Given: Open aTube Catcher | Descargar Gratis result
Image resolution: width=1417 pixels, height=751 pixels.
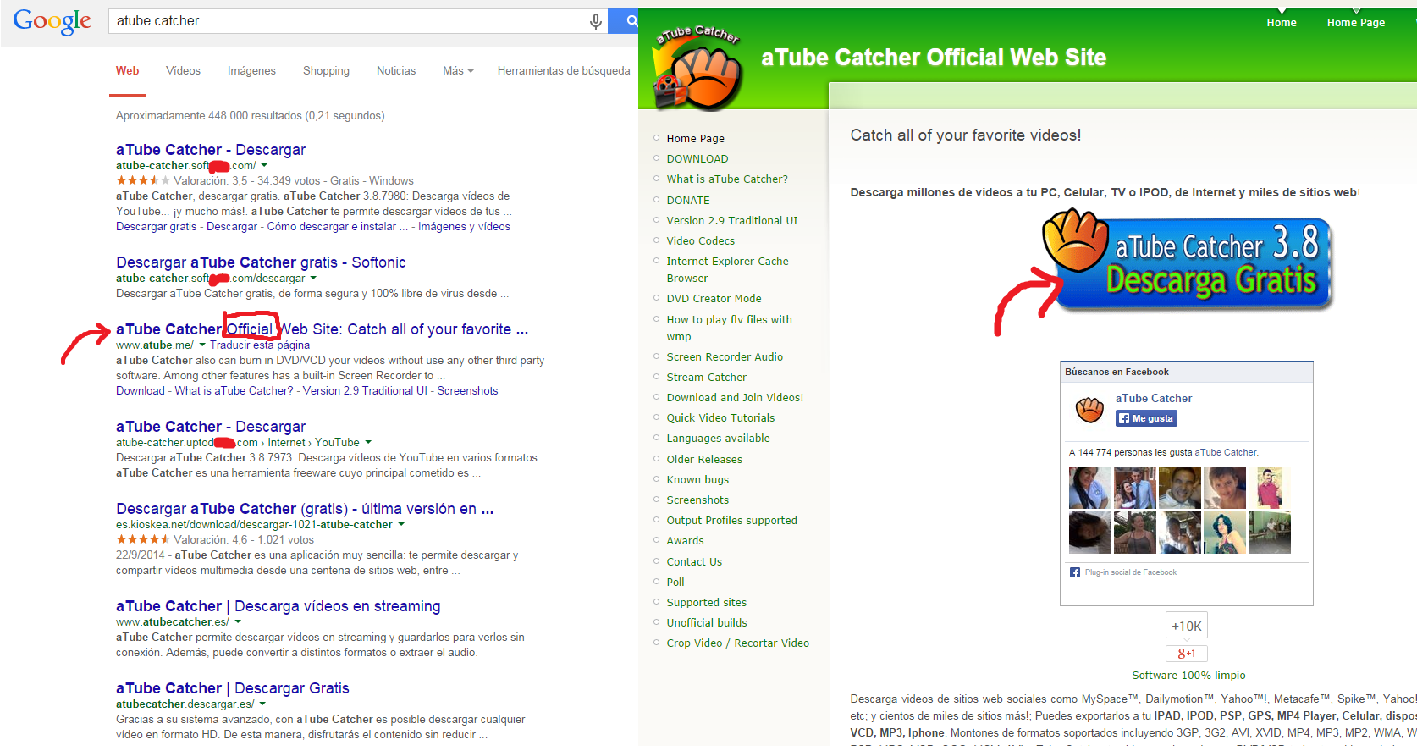Looking at the screenshot, I should pyautogui.click(x=233, y=688).
